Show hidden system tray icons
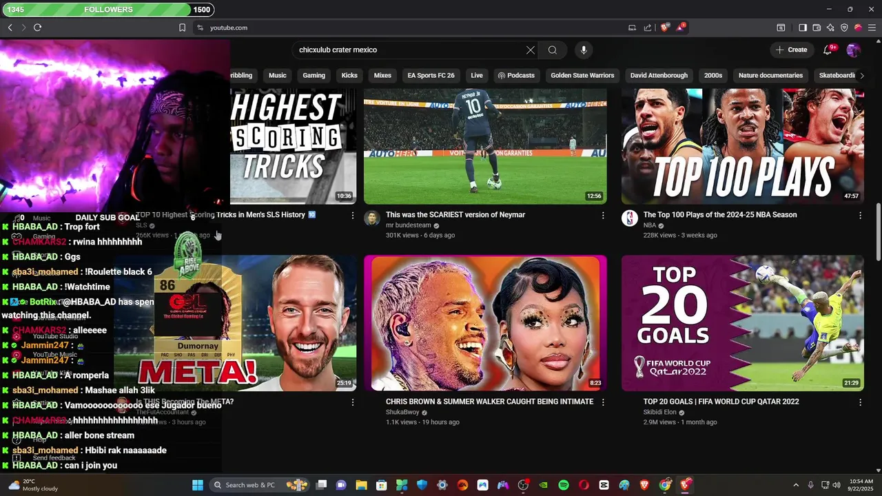Image resolution: width=882 pixels, height=496 pixels. click(x=796, y=485)
